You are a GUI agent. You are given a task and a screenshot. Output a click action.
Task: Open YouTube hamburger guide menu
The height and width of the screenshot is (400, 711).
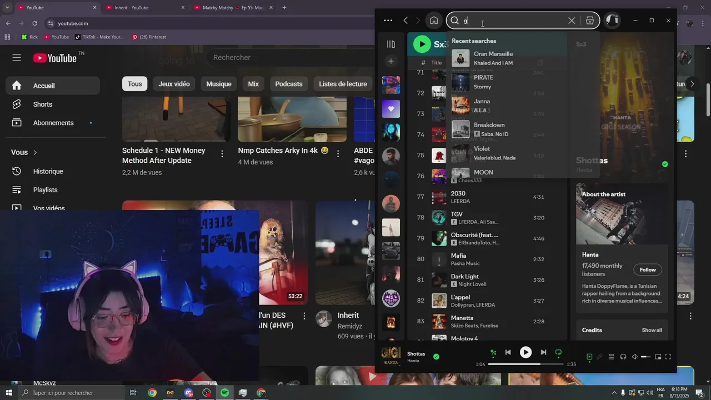(17, 58)
